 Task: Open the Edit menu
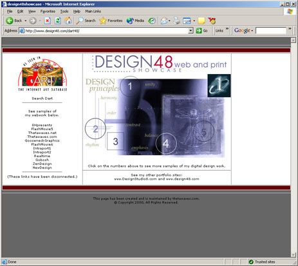click(x=20, y=12)
